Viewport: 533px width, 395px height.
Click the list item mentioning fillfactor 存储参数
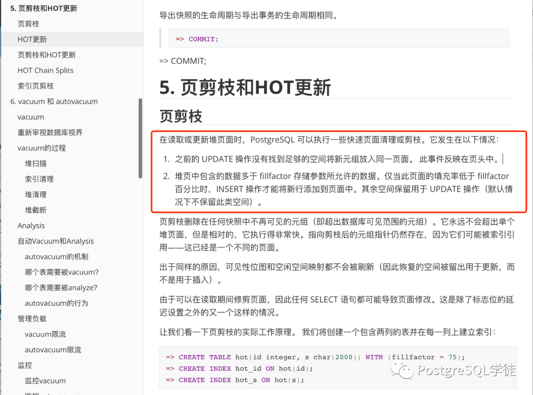point(343,189)
